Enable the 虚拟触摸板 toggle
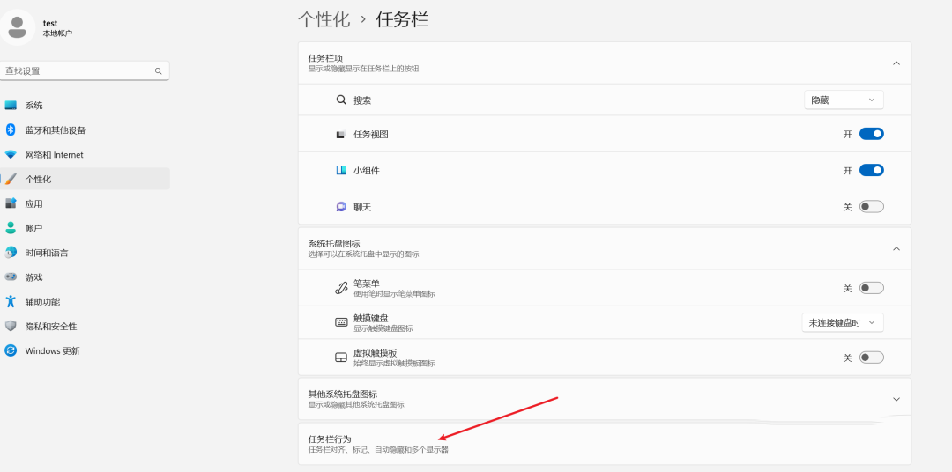The height and width of the screenshot is (472, 952). click(871, 358)
